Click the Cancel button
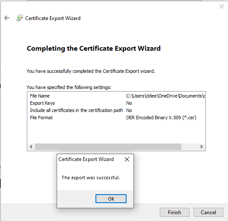This screenshot has width=228, height=221. (208, 212)
